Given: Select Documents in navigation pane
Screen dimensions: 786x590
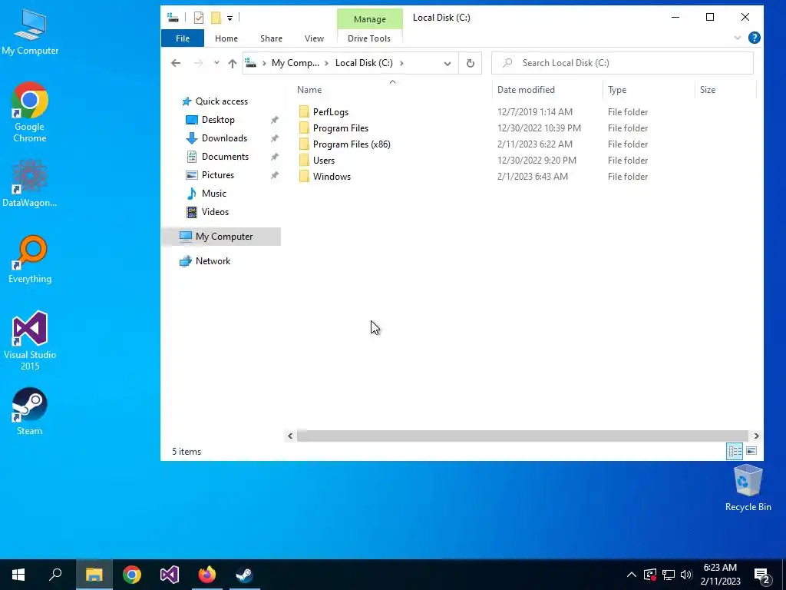Looking at the screenshot, I should pyautogui.click(x=225, y=157).
